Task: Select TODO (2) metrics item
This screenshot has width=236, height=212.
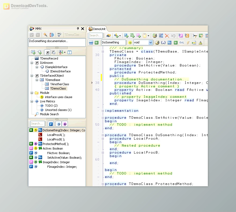Action: 51,106
